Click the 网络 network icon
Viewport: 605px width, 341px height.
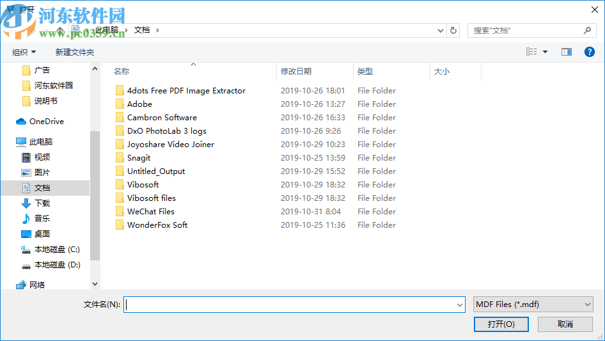[x=21, y=285]
